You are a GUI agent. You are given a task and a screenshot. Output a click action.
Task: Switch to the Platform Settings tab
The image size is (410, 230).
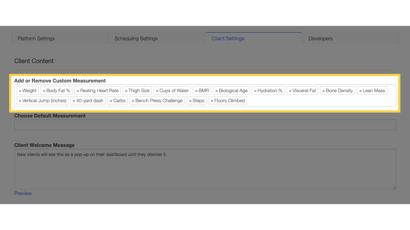click(36, 38)
